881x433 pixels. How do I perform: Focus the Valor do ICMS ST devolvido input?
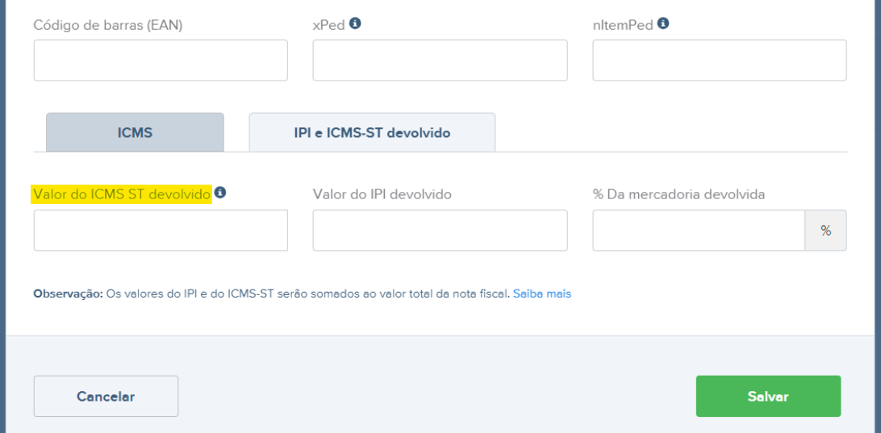click(161, 231)
